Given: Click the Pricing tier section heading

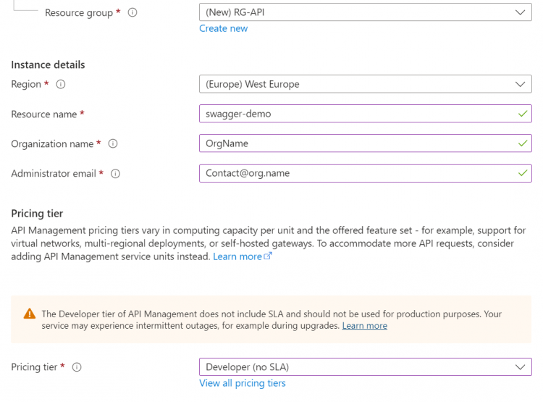Looking at the screenshot, I should click(37, 214).
